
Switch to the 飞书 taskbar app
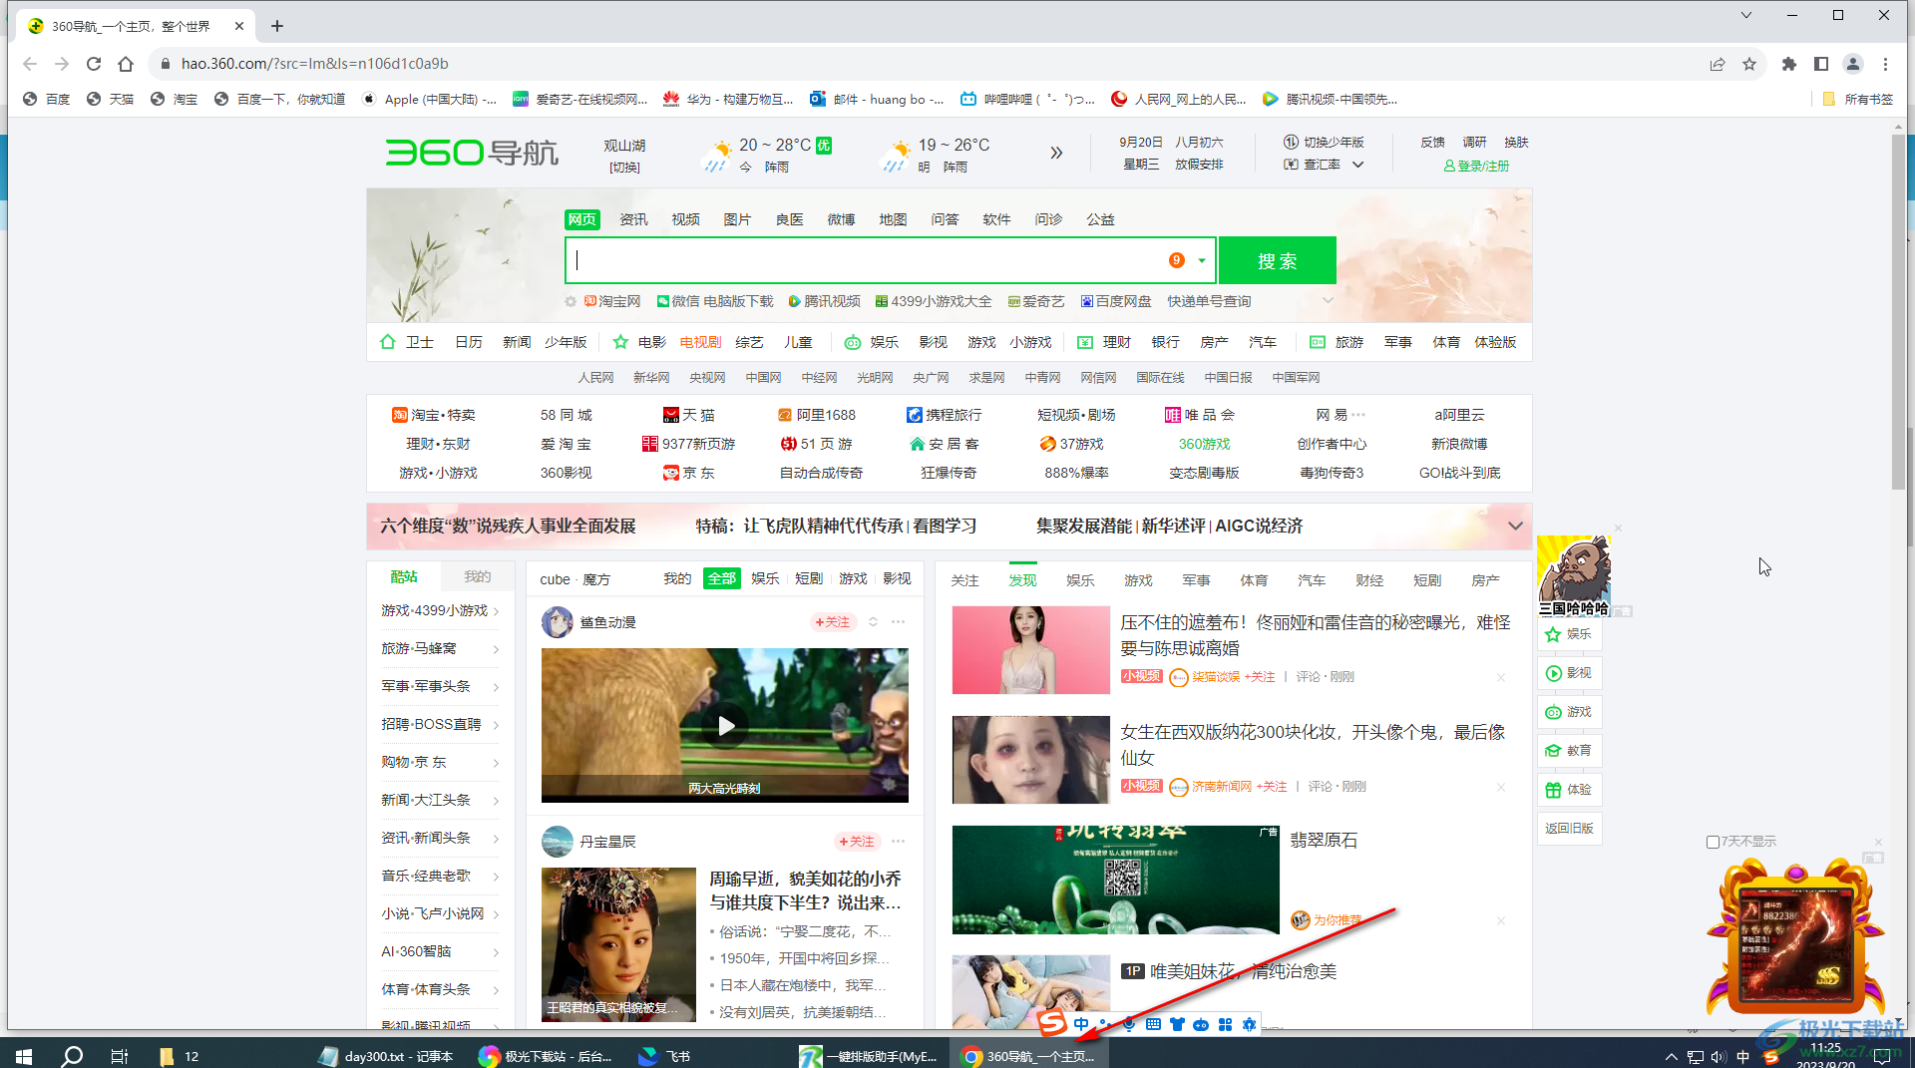[666, 1056]
